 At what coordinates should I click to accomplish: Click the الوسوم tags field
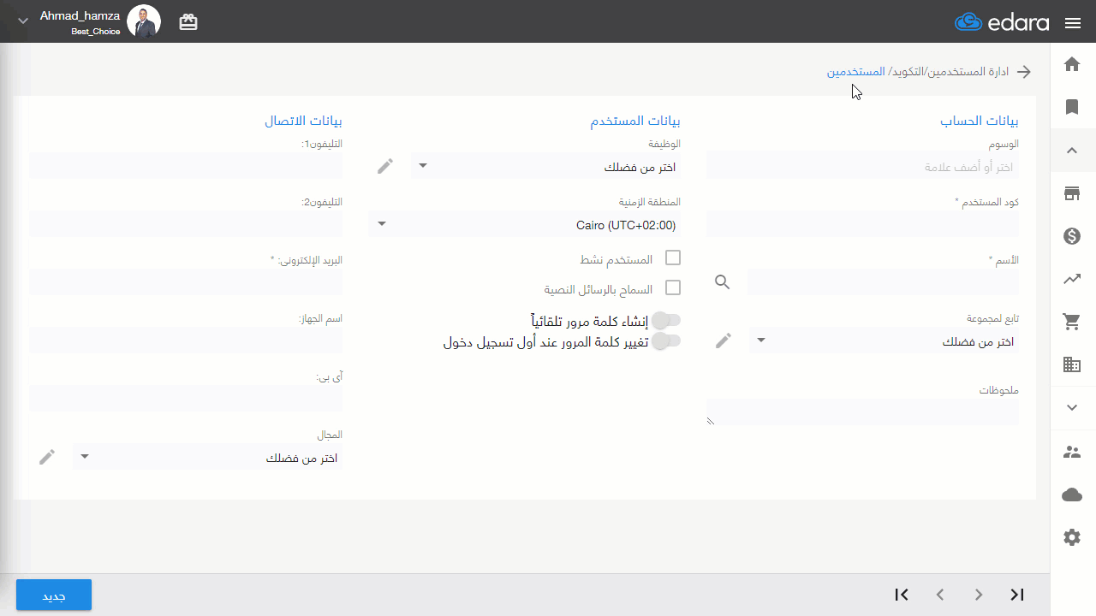(x=862, y=166)
